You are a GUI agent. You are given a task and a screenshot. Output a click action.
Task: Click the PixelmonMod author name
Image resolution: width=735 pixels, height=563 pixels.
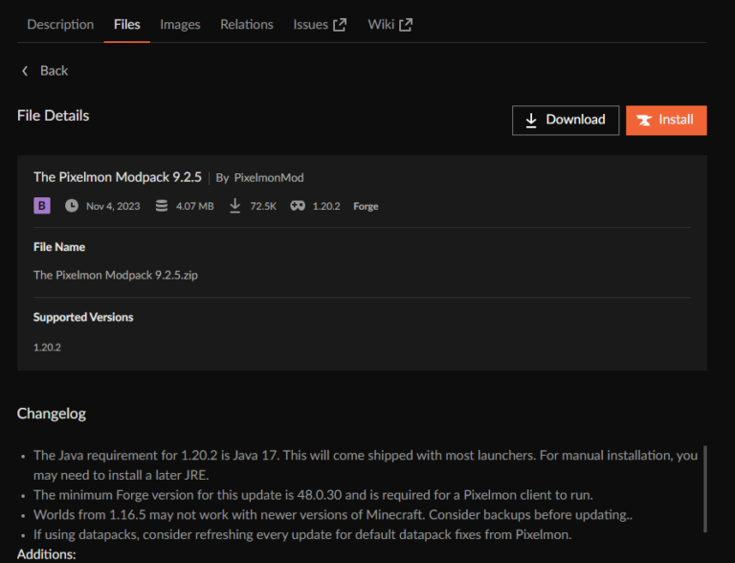pyautogui.click(x=268, y=177)
